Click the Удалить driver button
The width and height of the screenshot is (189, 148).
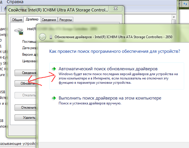click(x=25, y=118)
